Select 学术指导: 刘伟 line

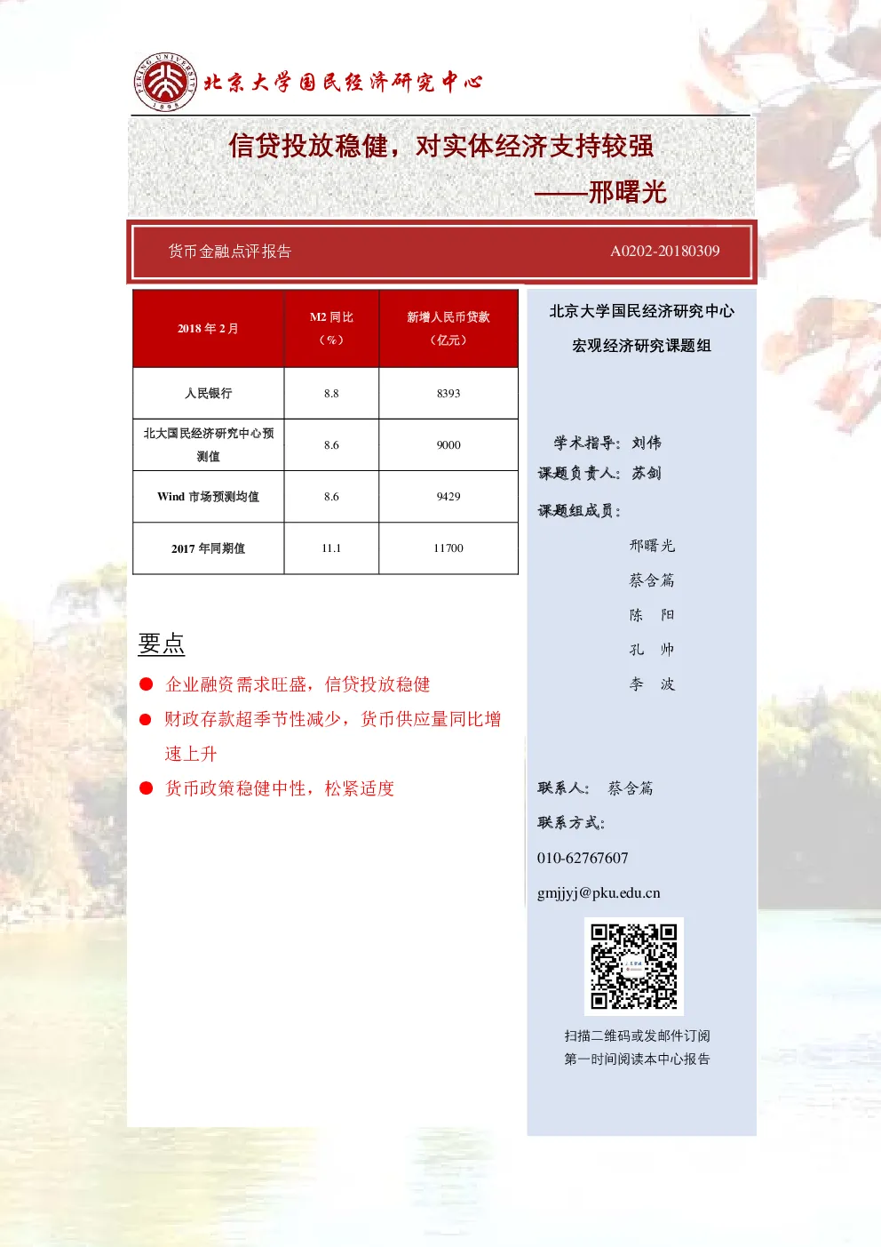(607, 443)
